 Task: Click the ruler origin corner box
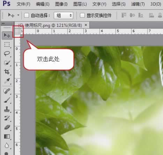click(17, 31)
